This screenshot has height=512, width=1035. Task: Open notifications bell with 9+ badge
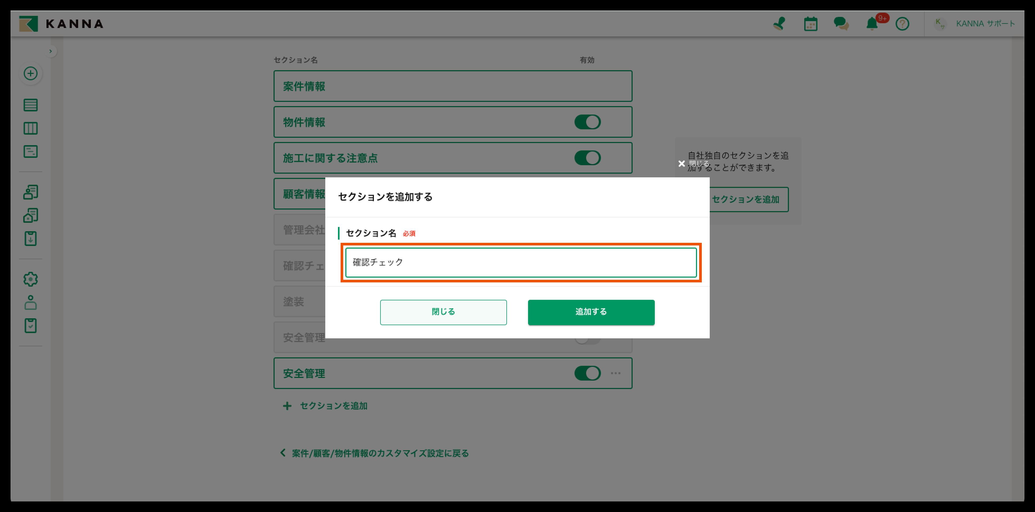click(872, 24)
